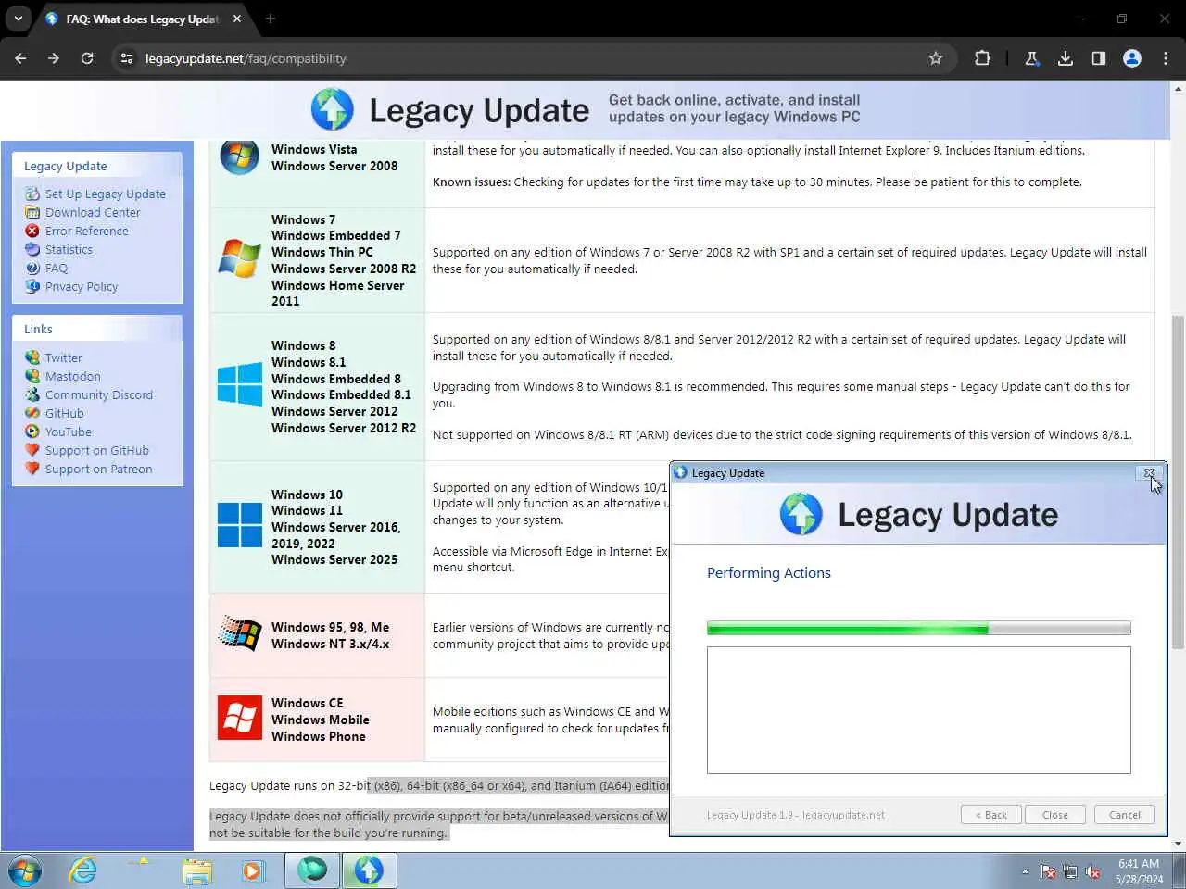Click the GitHub link icon
Screen dimensions: 1186x889
point(32,413)
